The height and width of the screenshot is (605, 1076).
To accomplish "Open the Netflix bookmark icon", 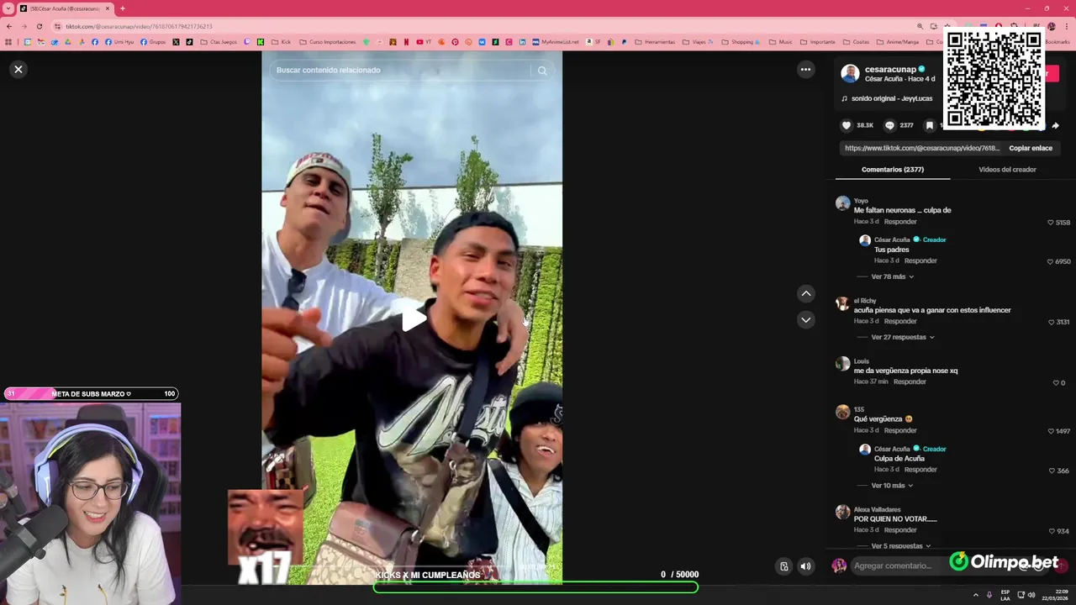I will 406,42.
